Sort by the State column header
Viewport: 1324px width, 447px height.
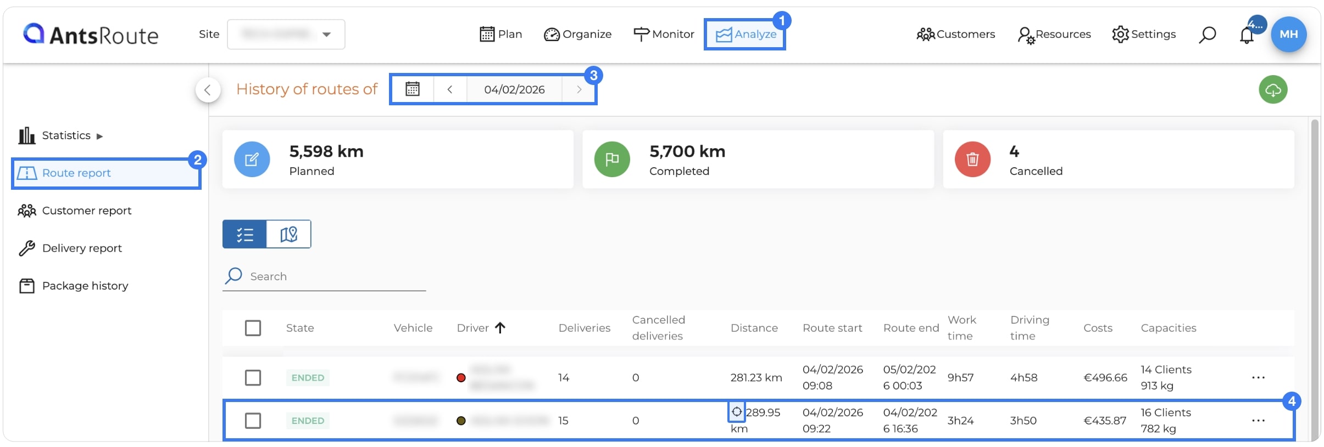click(x=300, y=328)
